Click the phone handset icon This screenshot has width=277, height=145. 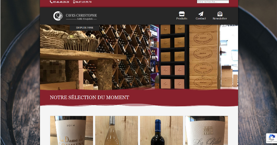pyautogui.click(x=51, y=2)
